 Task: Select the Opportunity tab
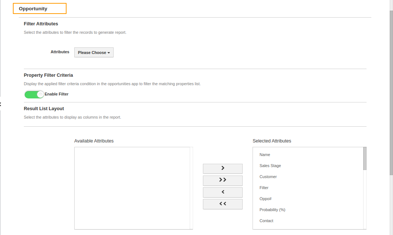(x=40, y=8)
